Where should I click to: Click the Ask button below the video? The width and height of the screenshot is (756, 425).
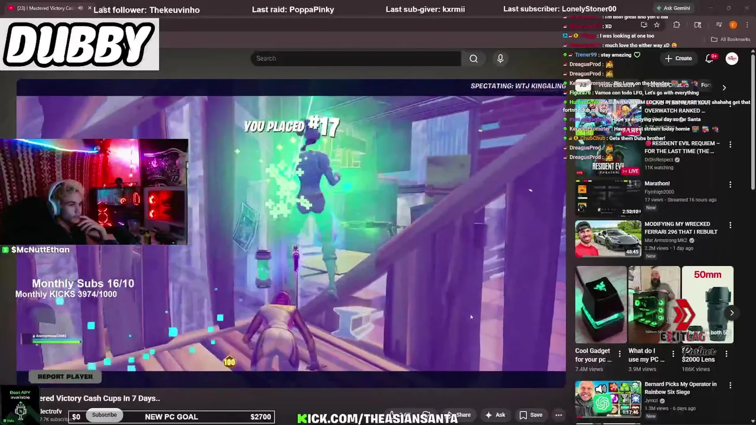(495, 415)
